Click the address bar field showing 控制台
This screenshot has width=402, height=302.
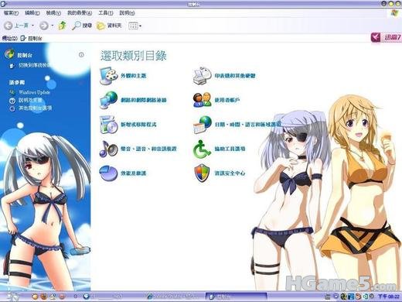[x=193, y=38]
